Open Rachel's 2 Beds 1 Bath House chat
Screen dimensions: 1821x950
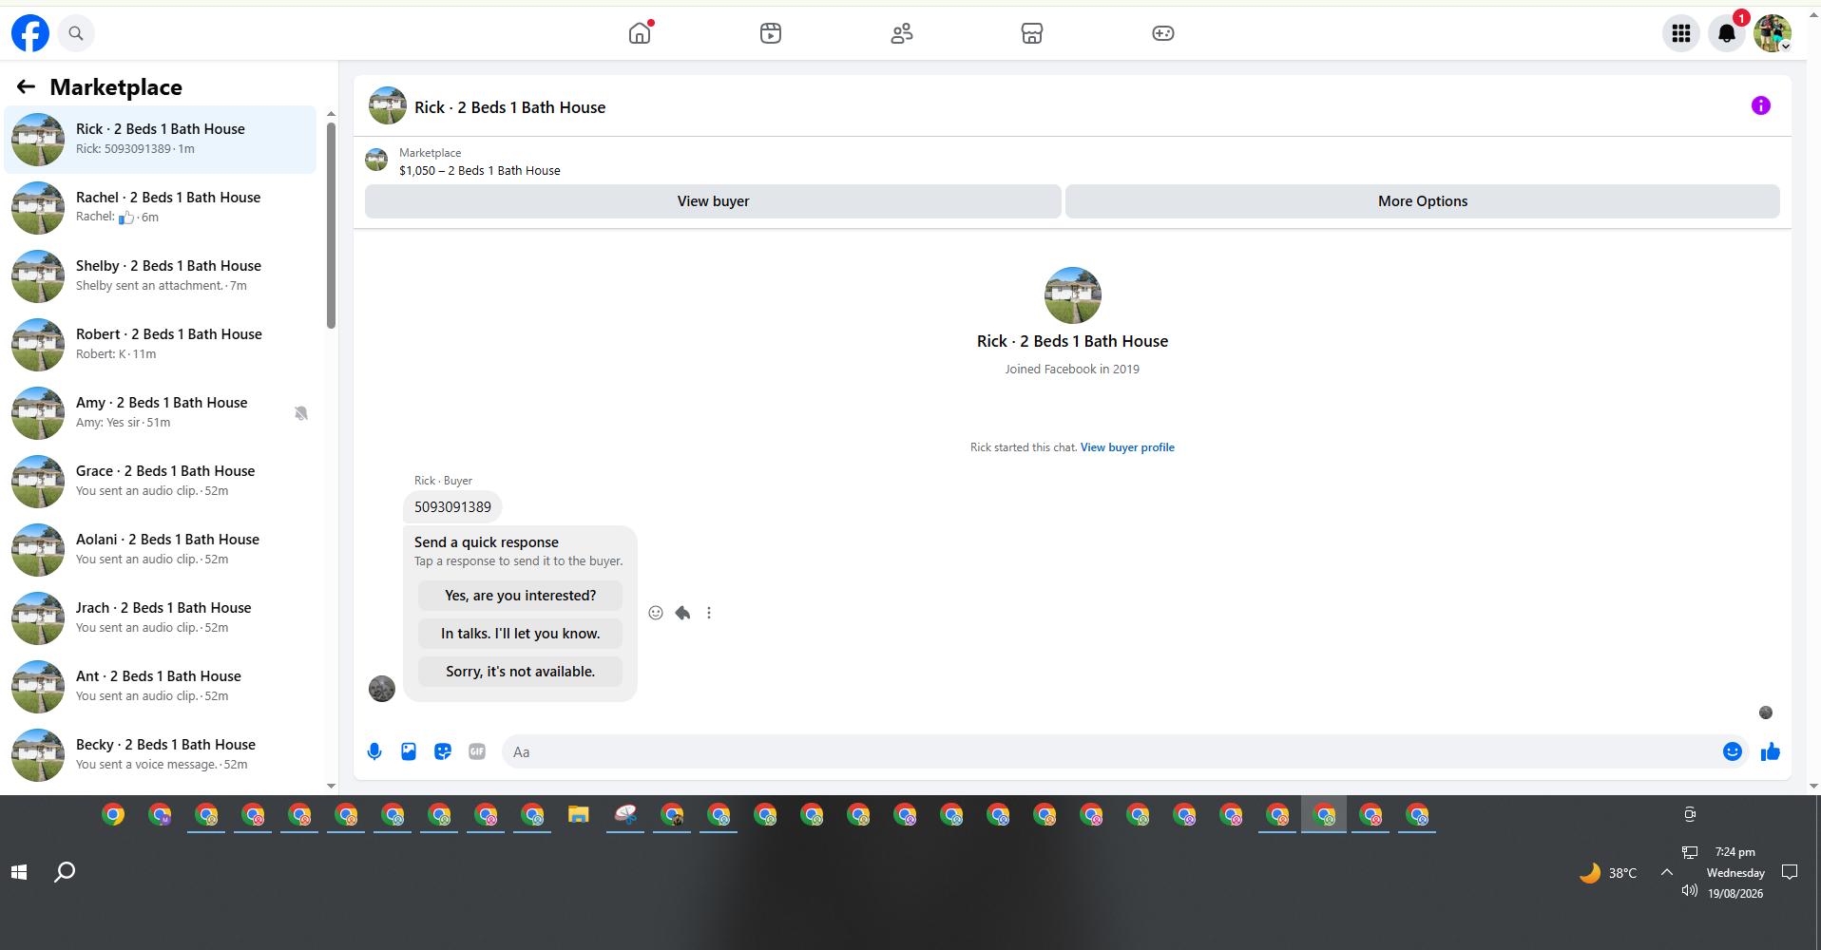pyautogui.click(x=161, y=208)
